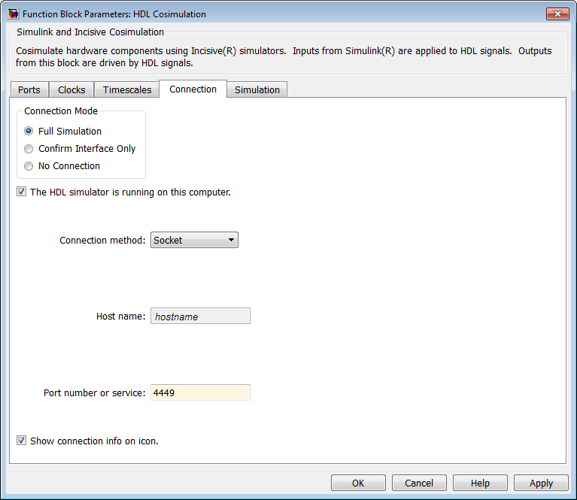Choose Confirm Interface Only mode
The image size is (577, 500).
tap(29, 148)
